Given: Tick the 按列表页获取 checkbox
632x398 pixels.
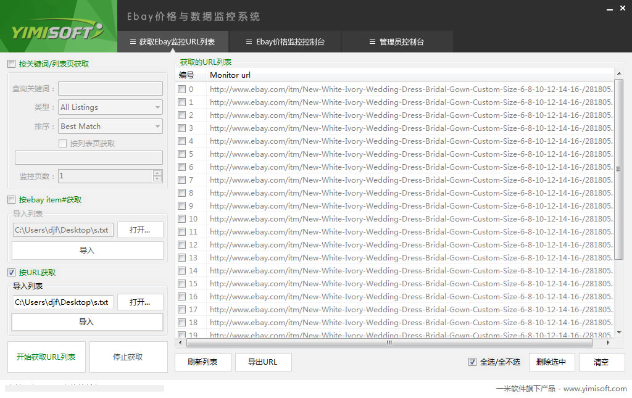Looking at the screenshot, I should 62,143.
